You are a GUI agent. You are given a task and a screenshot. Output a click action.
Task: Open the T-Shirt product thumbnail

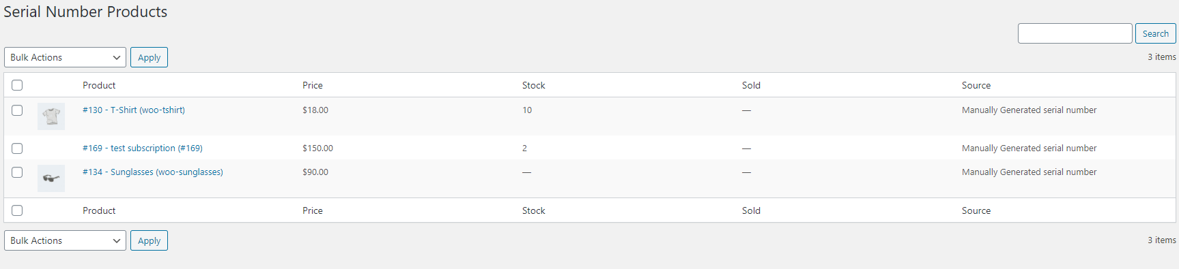click(51, 116)
